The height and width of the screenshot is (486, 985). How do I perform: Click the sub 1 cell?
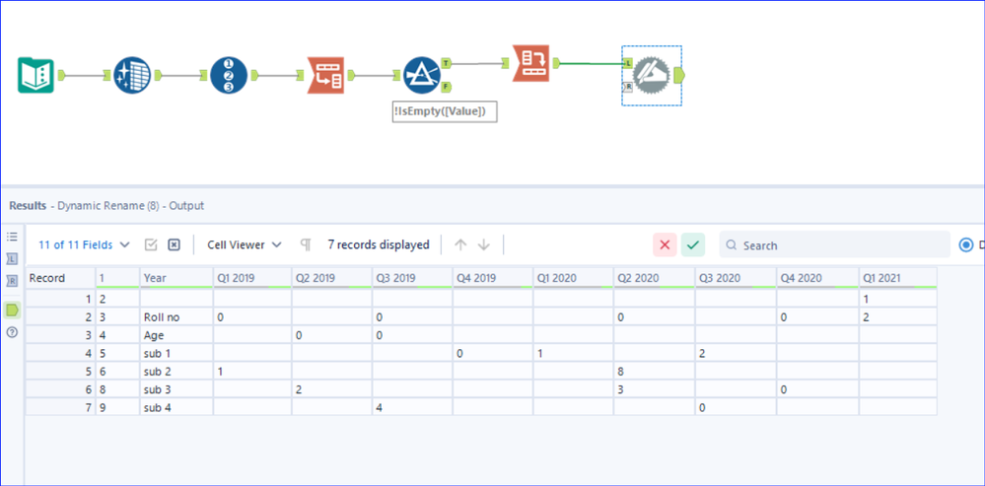176,353
